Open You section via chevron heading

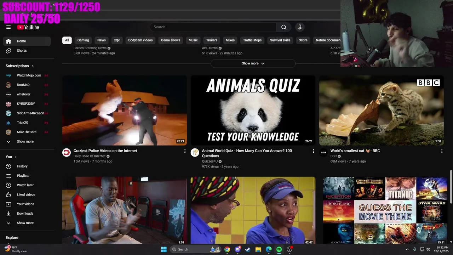click(x=11, y=157)
